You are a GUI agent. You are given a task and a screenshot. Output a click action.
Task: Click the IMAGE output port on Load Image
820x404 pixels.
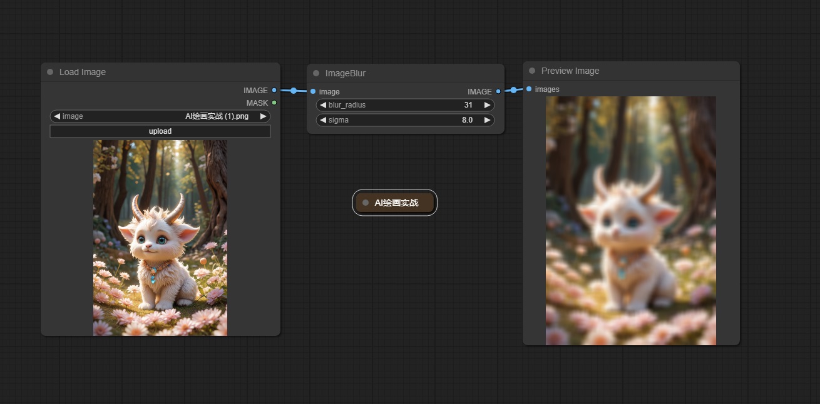click(x=274, y=90)
